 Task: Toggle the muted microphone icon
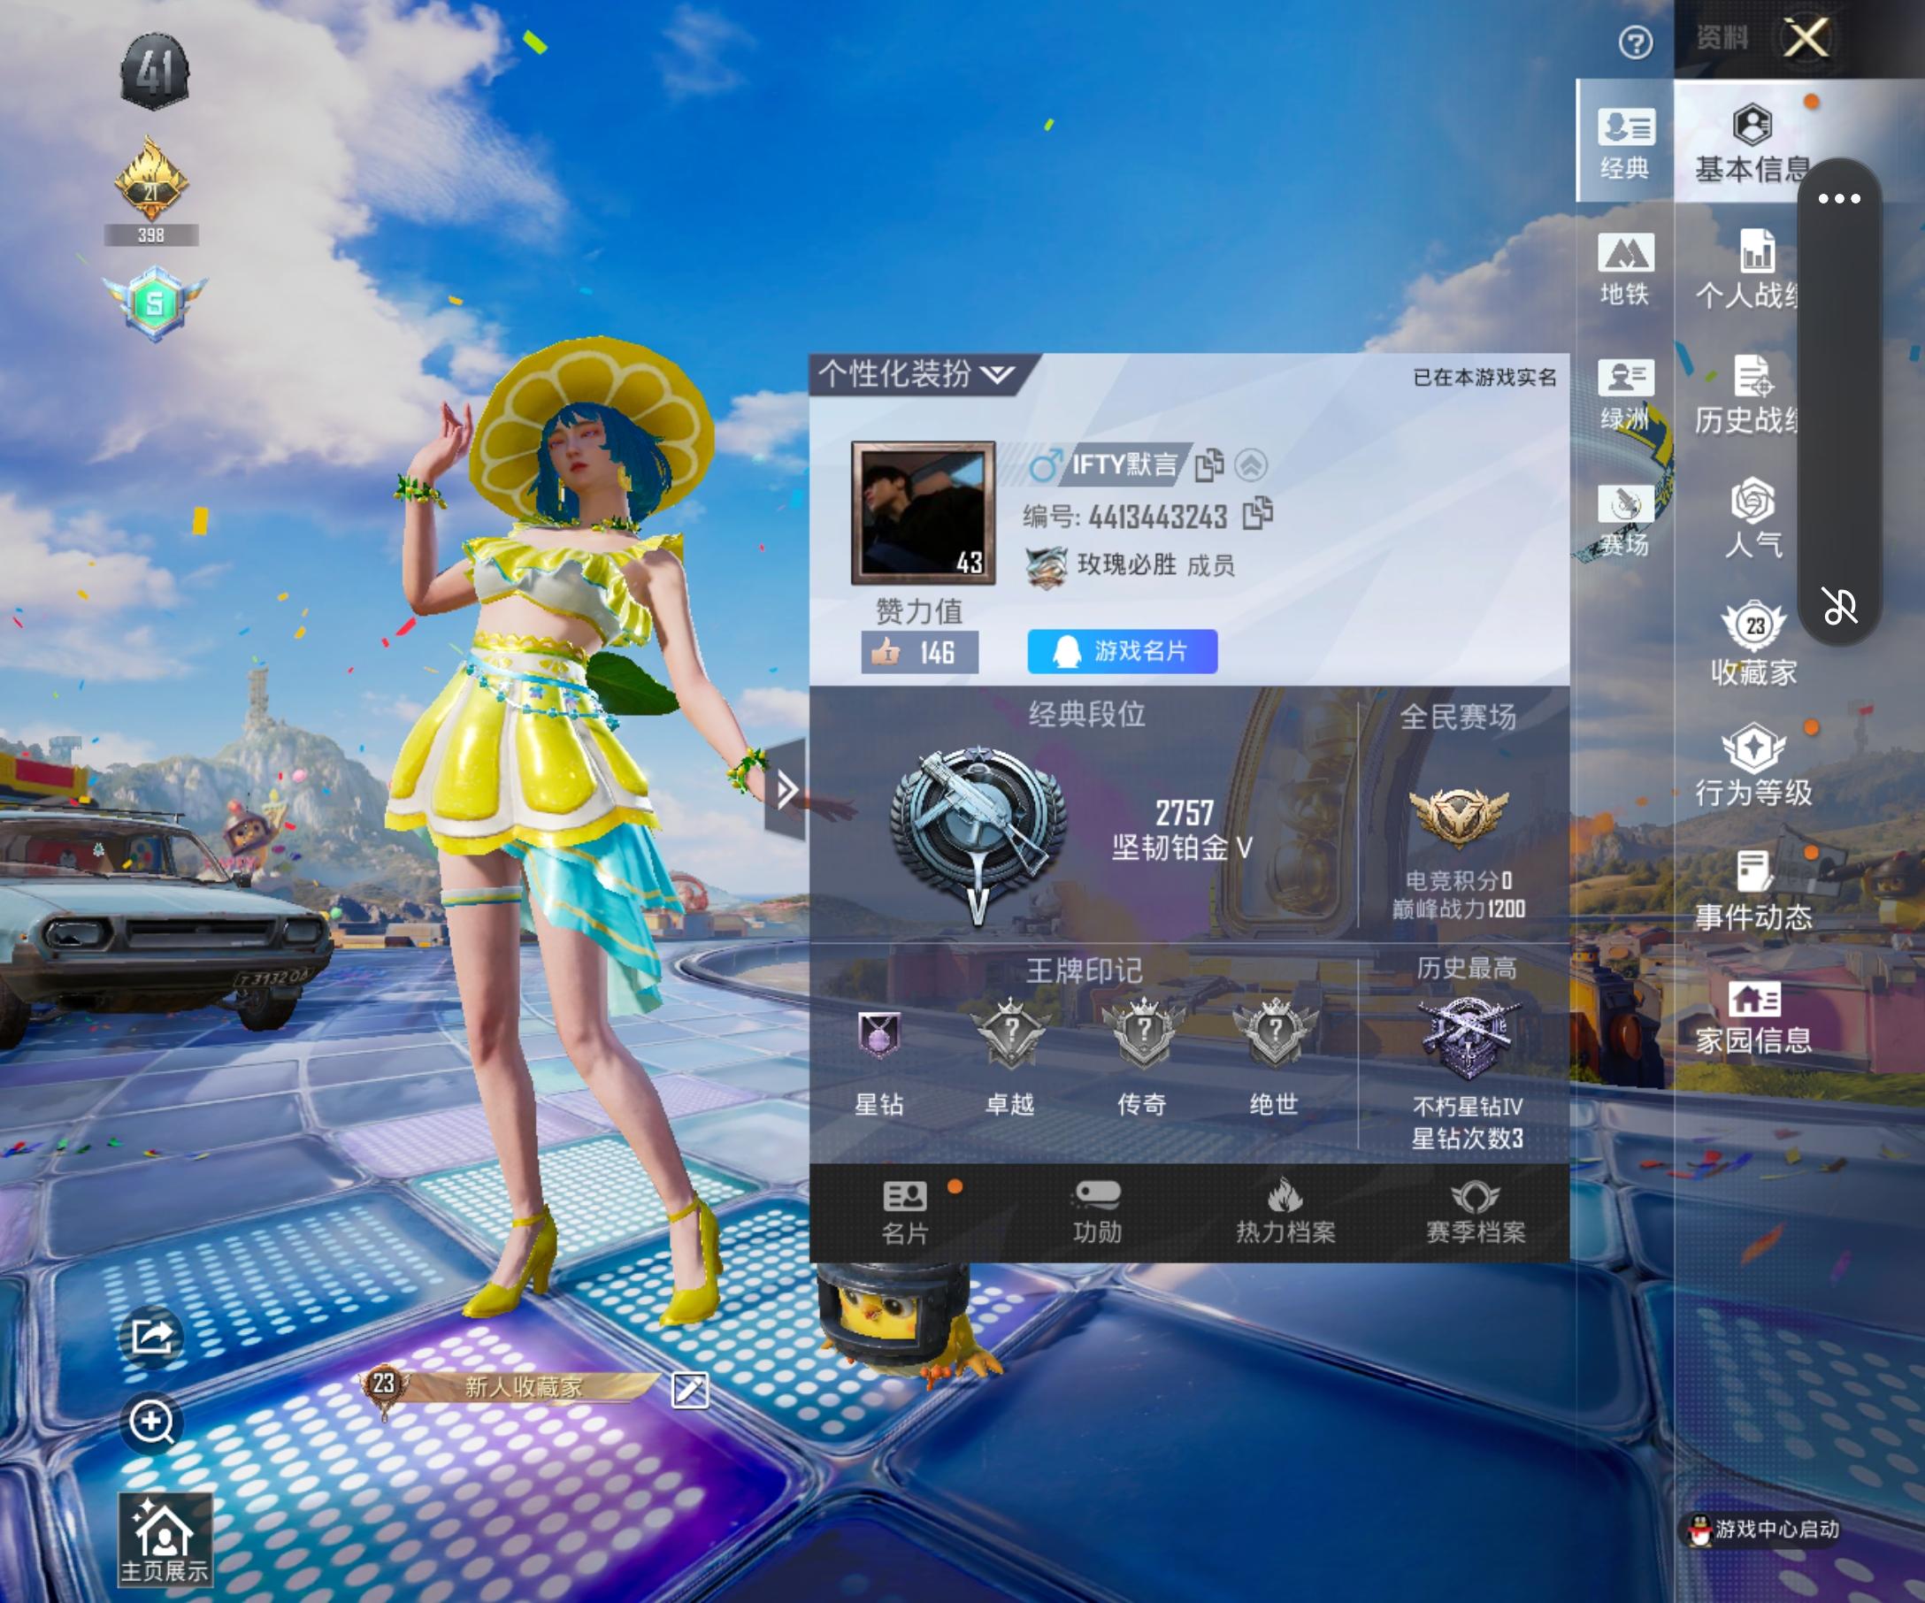[x=1839, y=606]
